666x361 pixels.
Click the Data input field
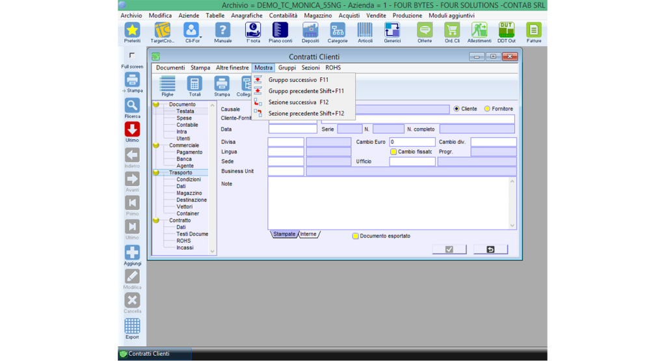click(293, 129)
